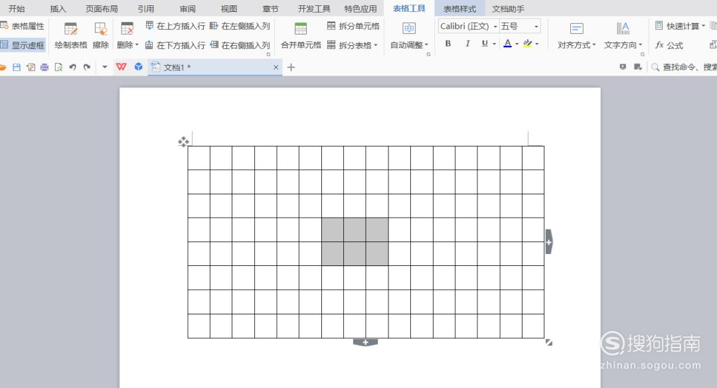Open the font color picker under A
This screenshot has height=388, width=717.
(x=507, y=44)
